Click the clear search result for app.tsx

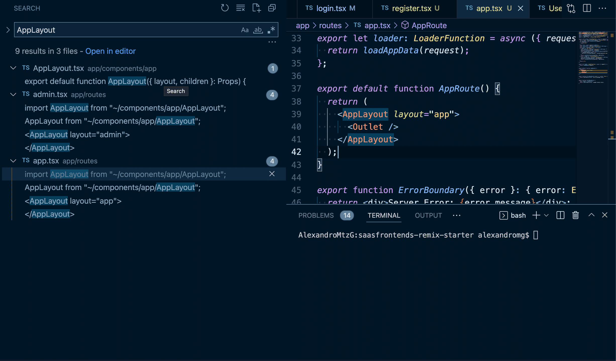pyautogui.click(x=272, y=174)
